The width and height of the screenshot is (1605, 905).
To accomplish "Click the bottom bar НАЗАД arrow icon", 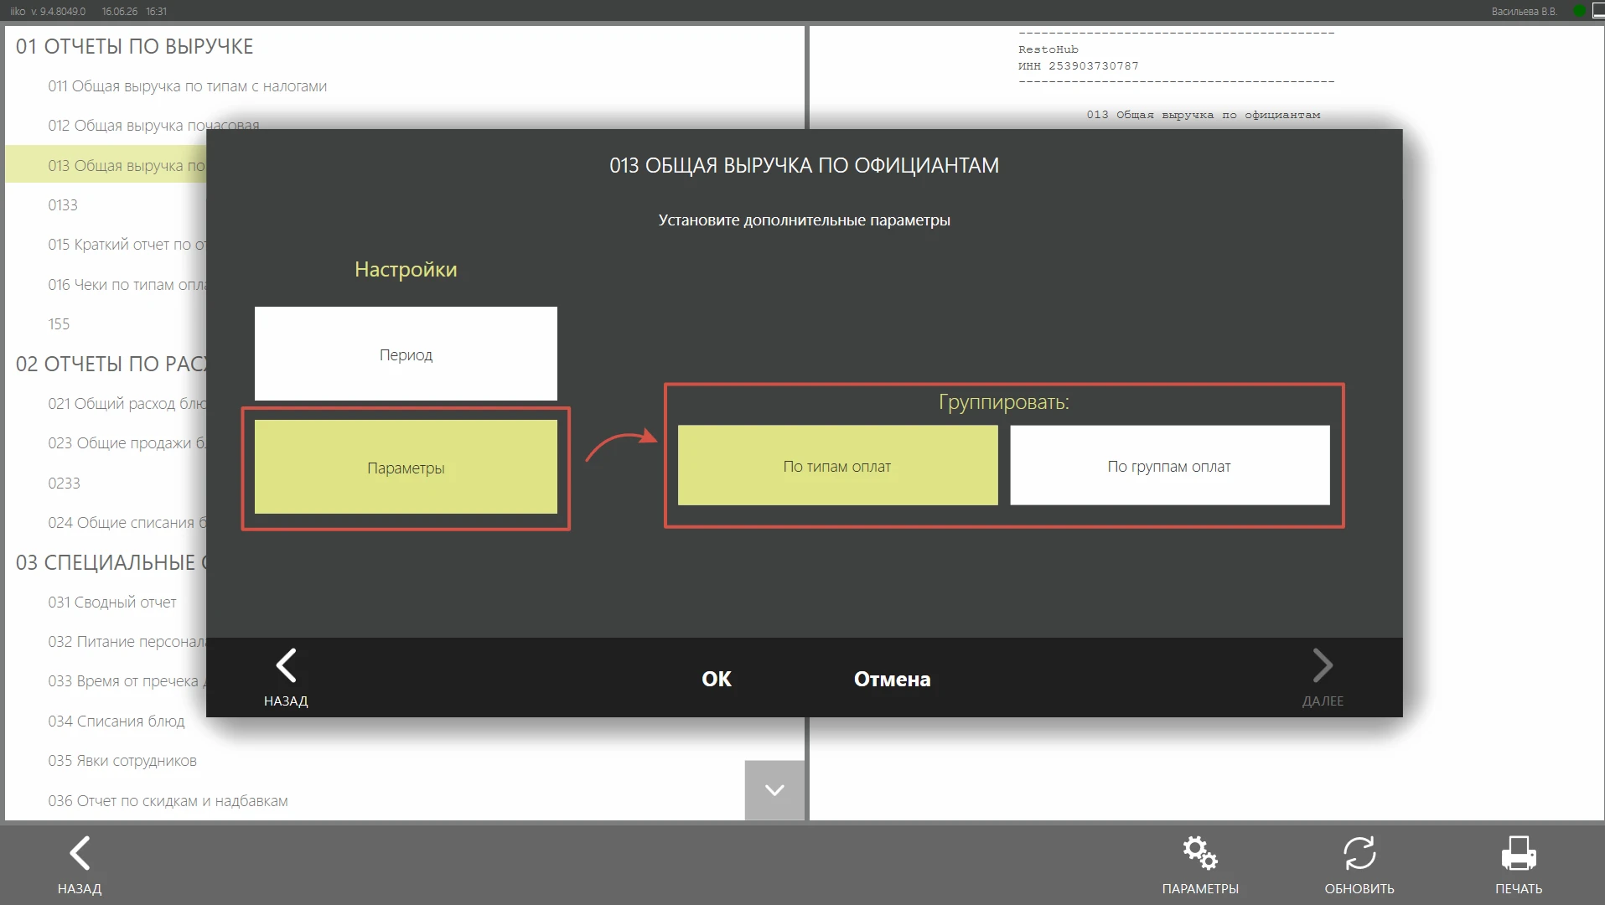I will click(x=80, y=853).
